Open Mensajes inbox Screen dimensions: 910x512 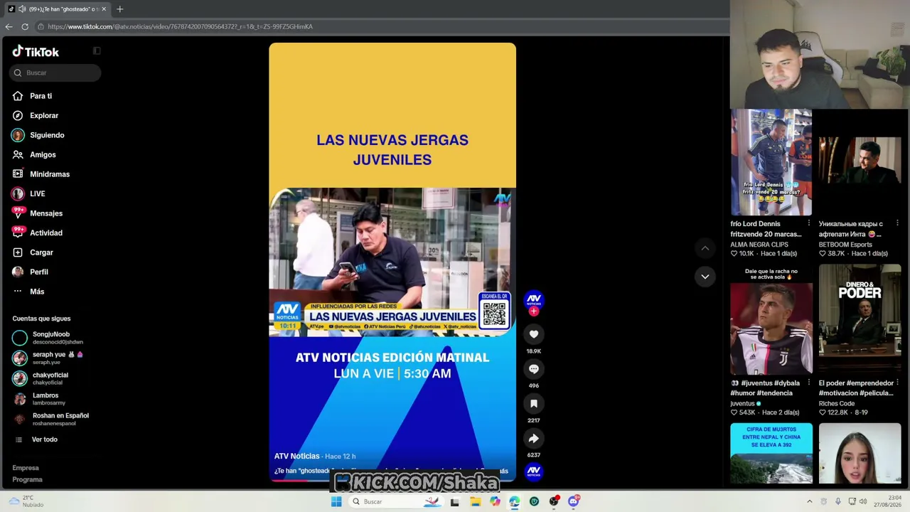pyautogui.click(x=38, y=213)
